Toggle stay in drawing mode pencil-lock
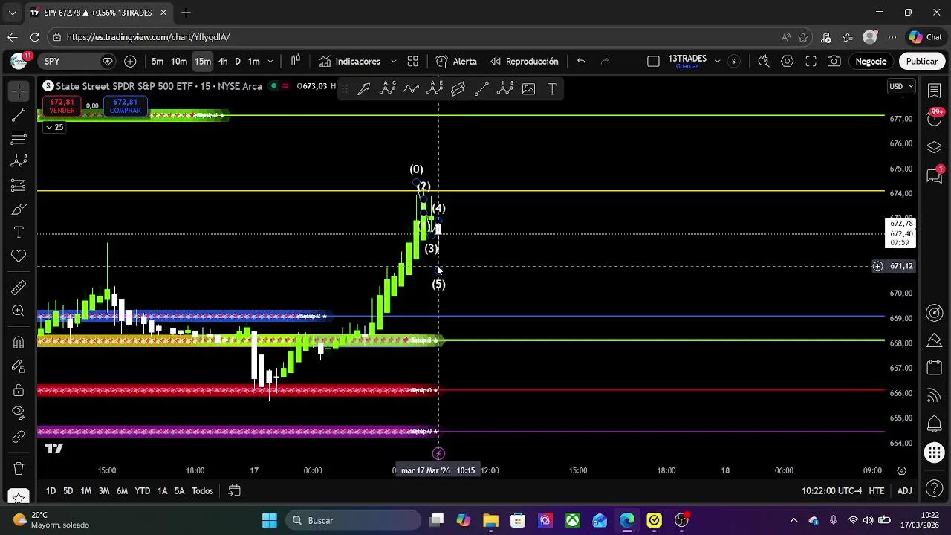 click(19, 366)
